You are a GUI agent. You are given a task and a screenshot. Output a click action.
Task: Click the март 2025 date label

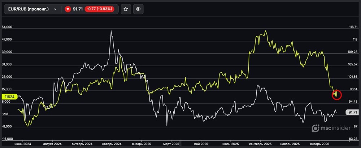[171, 144]
